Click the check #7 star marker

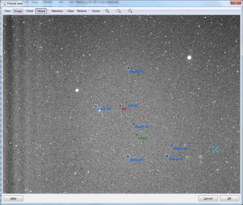click(x=167, y=156)
